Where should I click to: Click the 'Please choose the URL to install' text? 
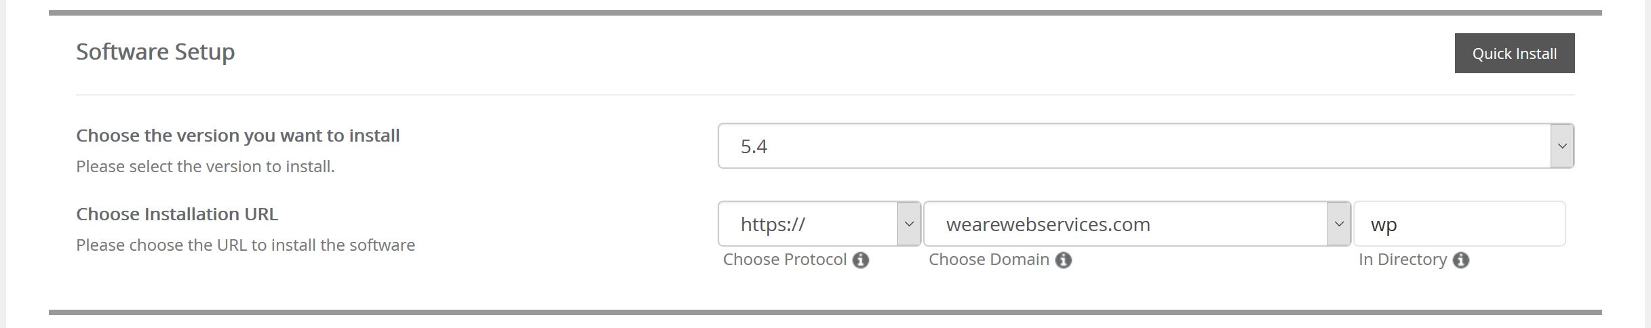click(x=246, y=245)
